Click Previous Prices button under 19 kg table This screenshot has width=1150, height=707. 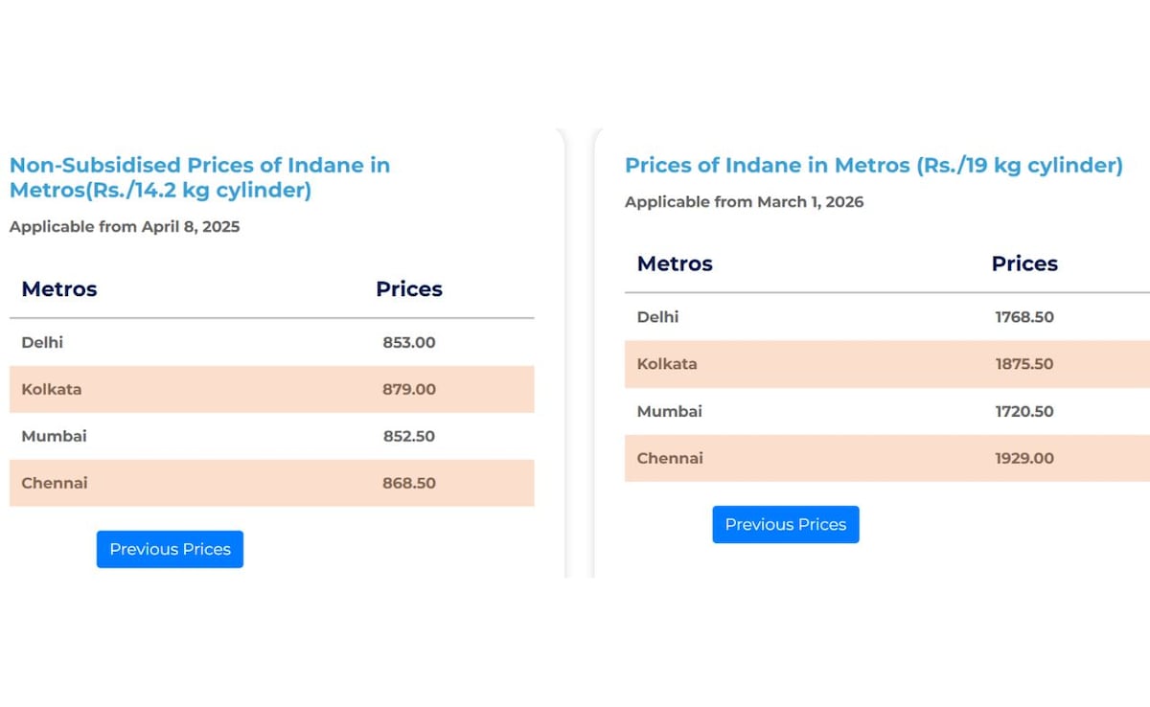(x=785, y=524)
